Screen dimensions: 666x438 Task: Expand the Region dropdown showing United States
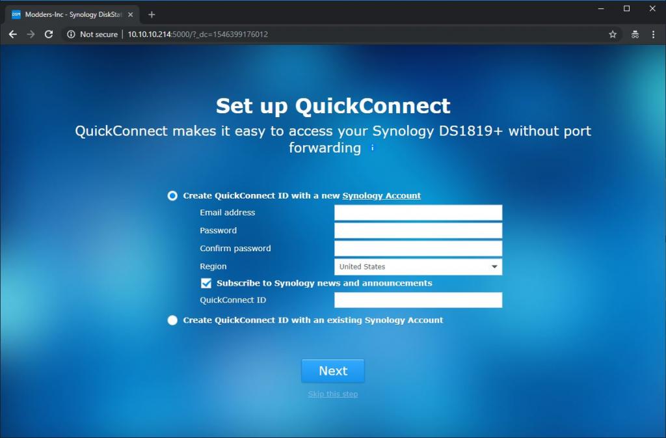pyautogui.click(x=418, y=267)
